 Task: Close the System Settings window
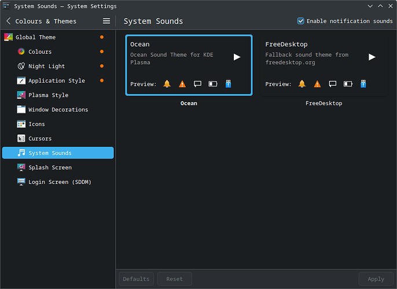point(391,6)
